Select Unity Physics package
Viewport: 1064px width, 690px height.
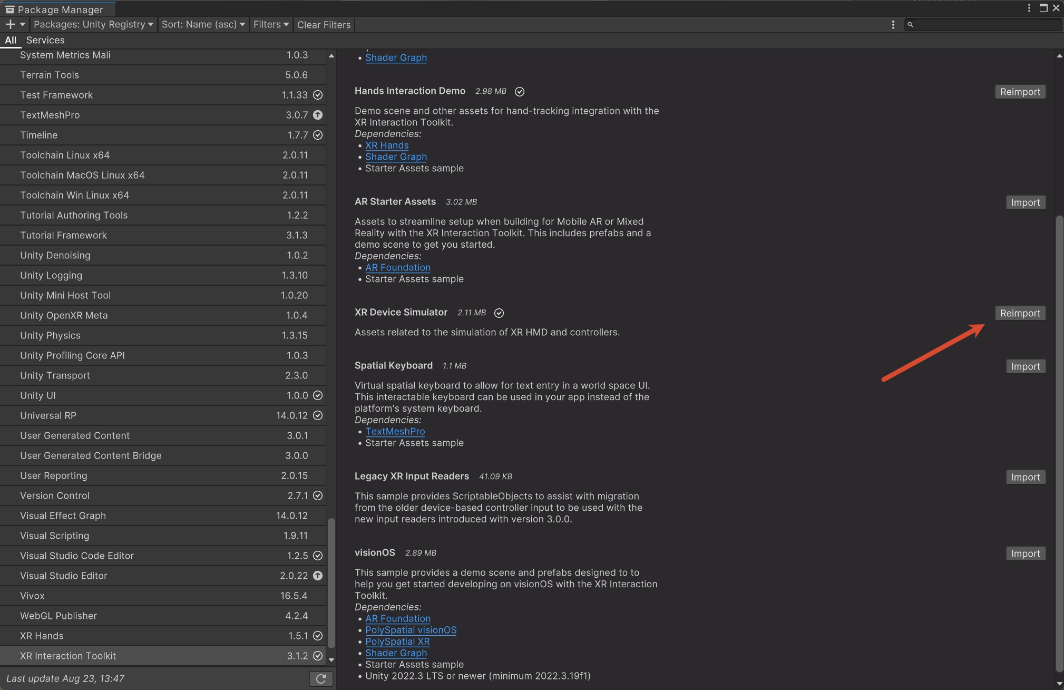click(x=163, y=335)
